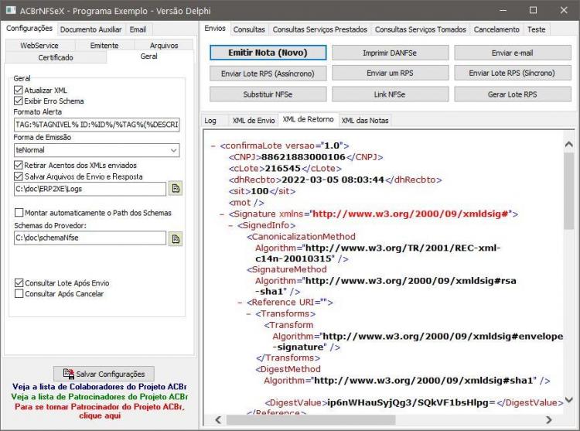
Task: Collapse the Reference URI XML node
Action: [x=240, y=303]
